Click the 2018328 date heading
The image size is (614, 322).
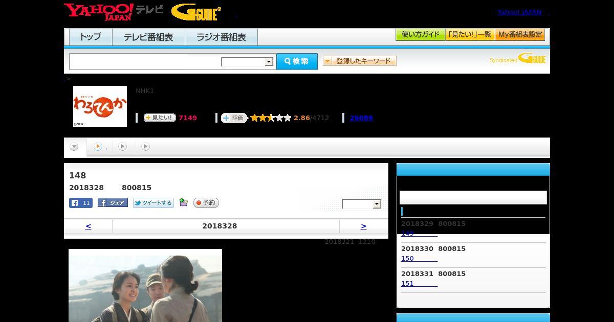tap(220, 226)
